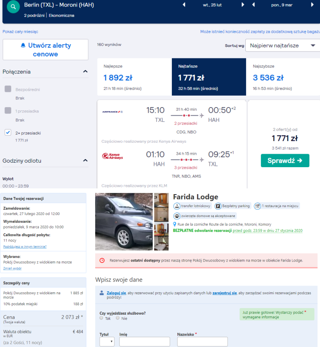Screen dimensions: 320x347
Task: Open the Najpierw najtańsze sort dropdown
Action: 282,45
